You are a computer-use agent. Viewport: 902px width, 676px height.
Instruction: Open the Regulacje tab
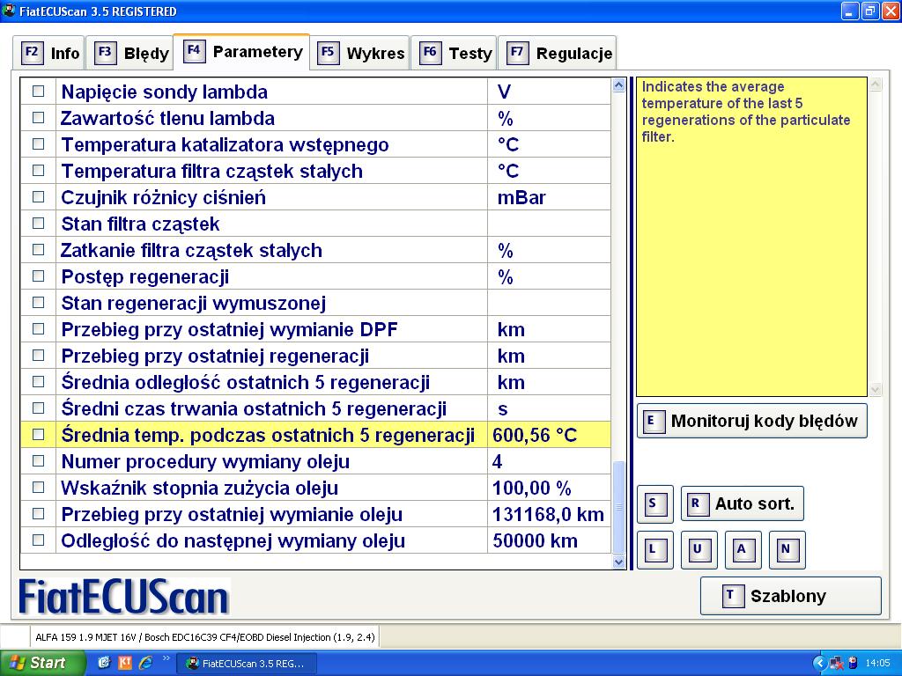pyautogui.click(x=558, y=53)
